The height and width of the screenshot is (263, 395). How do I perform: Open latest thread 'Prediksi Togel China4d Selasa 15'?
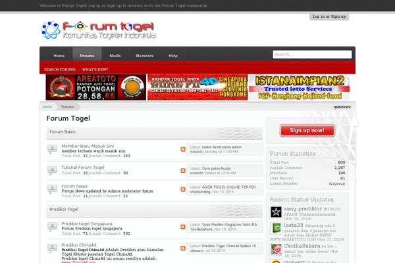(x=230, y=246)
